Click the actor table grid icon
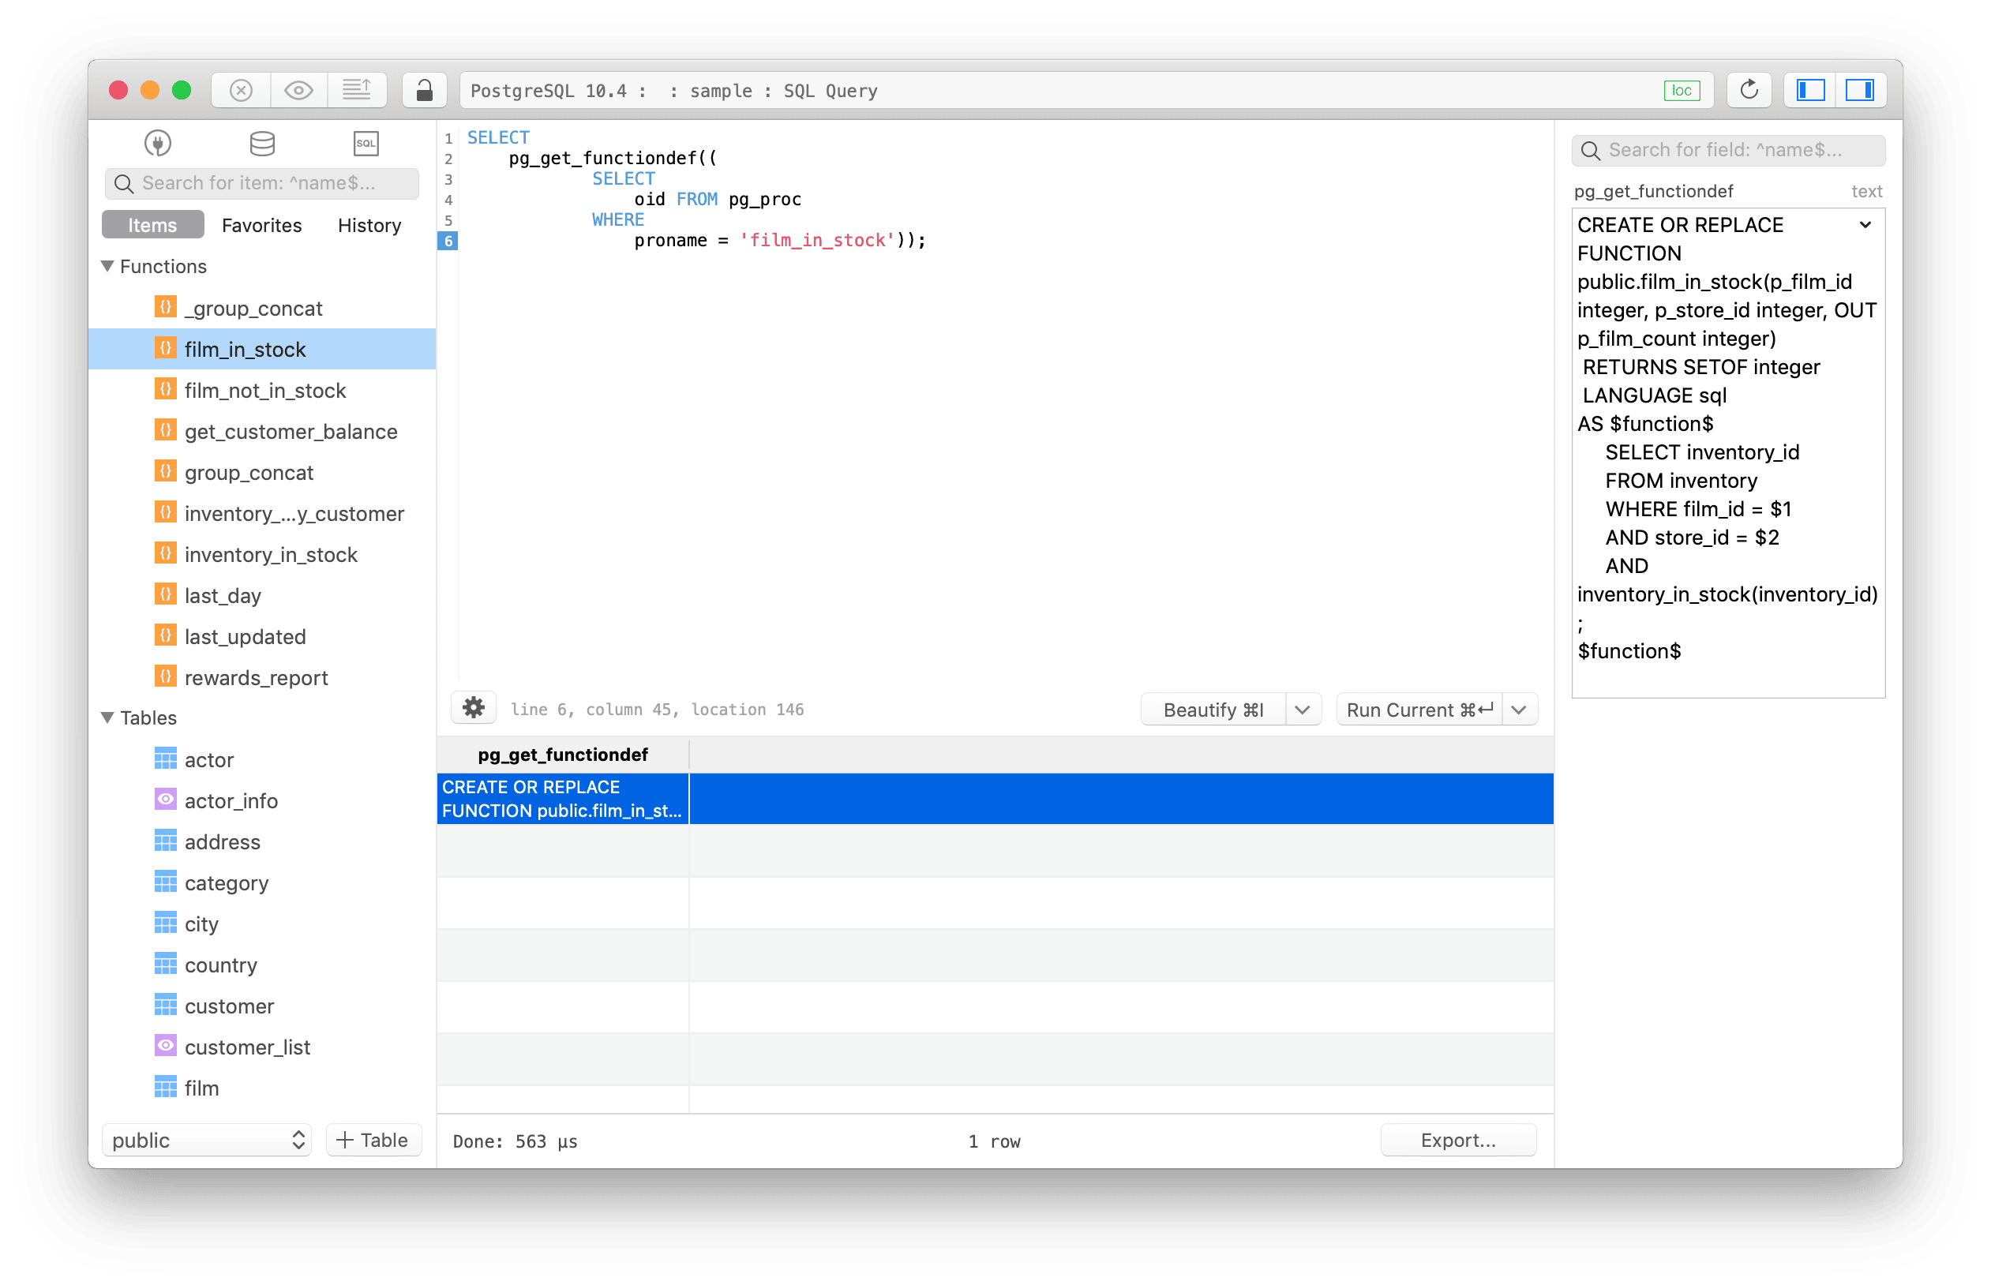The width and height of the screenshot is (1991, 1285). 165,759
